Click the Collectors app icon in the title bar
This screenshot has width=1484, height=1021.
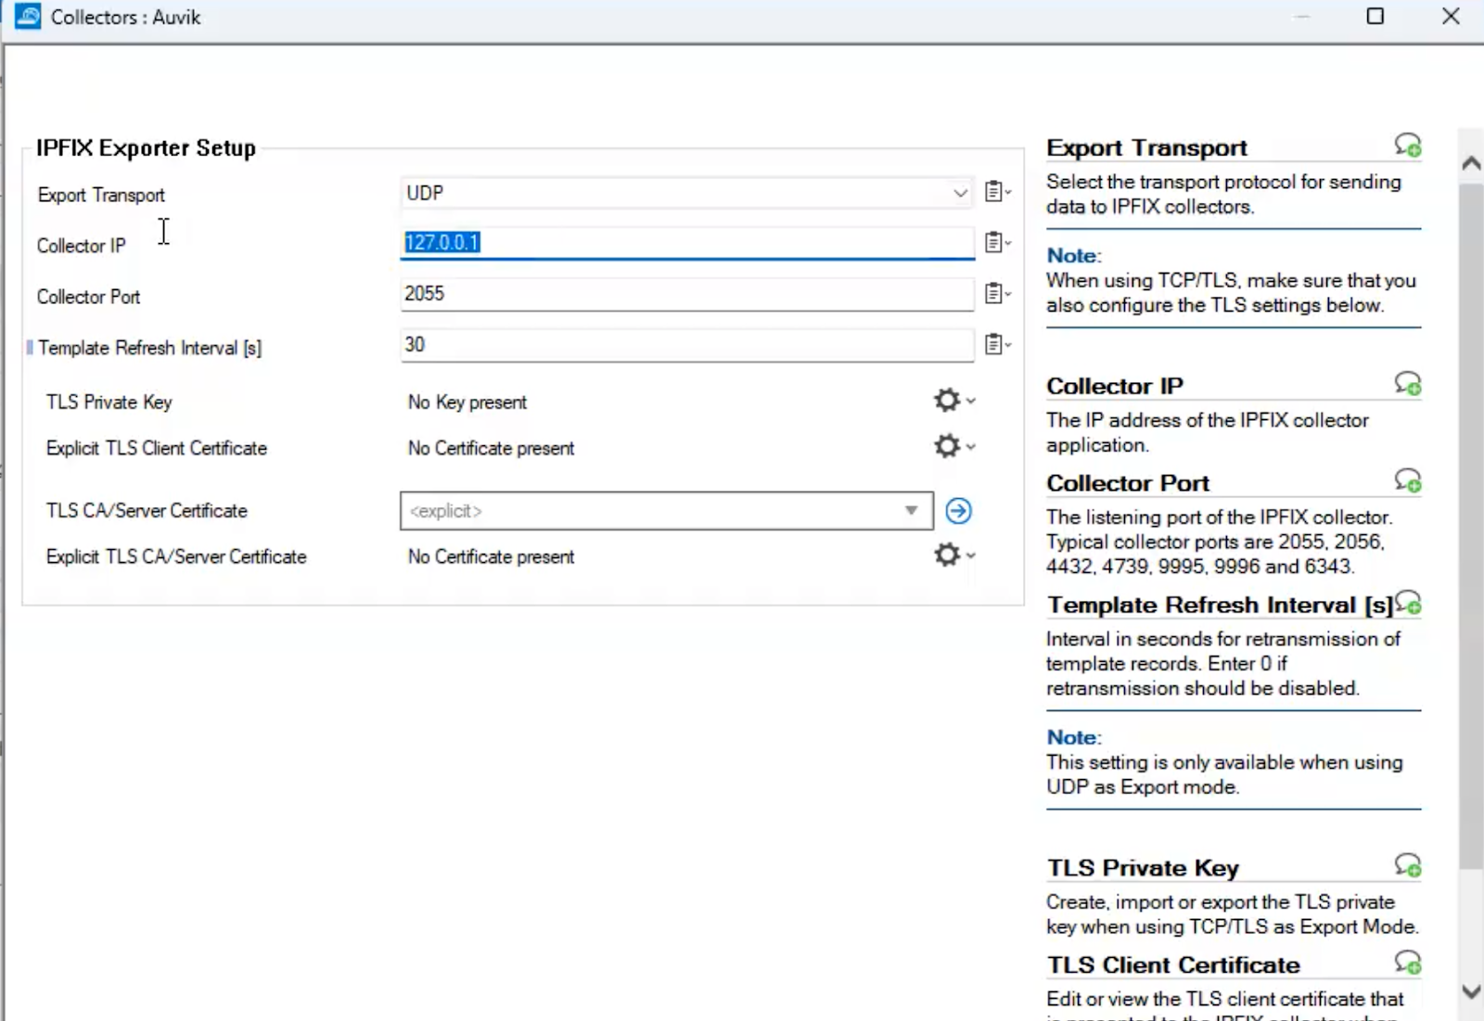[x=28, y=17]
